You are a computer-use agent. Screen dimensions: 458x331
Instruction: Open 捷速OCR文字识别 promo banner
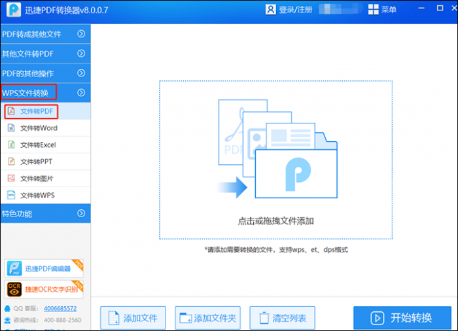pyautogui.click(x=44, y=289)
